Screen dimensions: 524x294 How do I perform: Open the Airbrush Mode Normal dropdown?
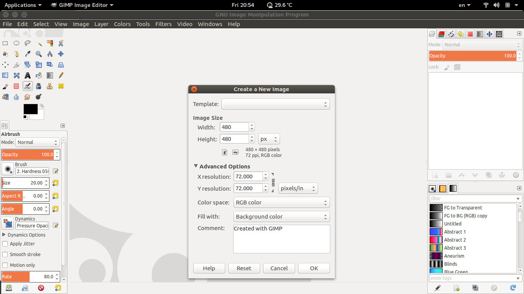(38, 142)
